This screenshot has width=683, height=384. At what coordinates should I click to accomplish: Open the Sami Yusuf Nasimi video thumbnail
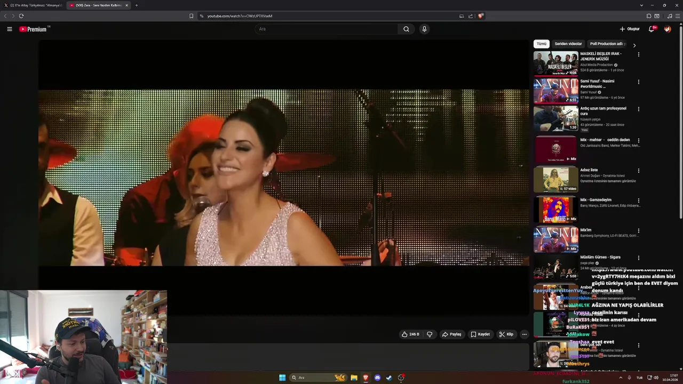556,91
